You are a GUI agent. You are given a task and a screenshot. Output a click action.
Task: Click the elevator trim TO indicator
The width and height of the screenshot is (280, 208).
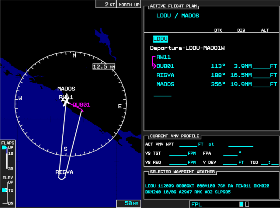[4, 190]
